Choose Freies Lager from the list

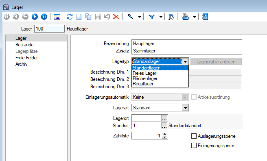[x=160, y=73]
